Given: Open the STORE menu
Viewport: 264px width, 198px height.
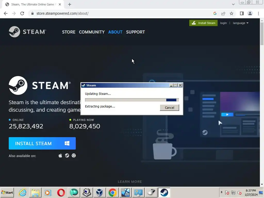Looking at the screenshot, I should tap(69, 32).
